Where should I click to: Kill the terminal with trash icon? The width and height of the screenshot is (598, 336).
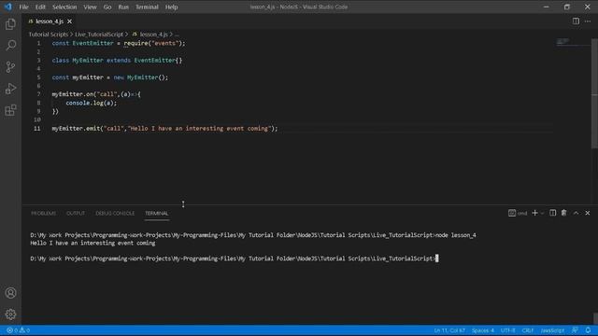(x=563, y=213)
